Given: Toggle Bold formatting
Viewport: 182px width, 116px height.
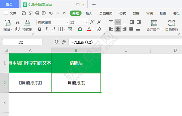Looking at the screenshot, I should pos(40,29).
